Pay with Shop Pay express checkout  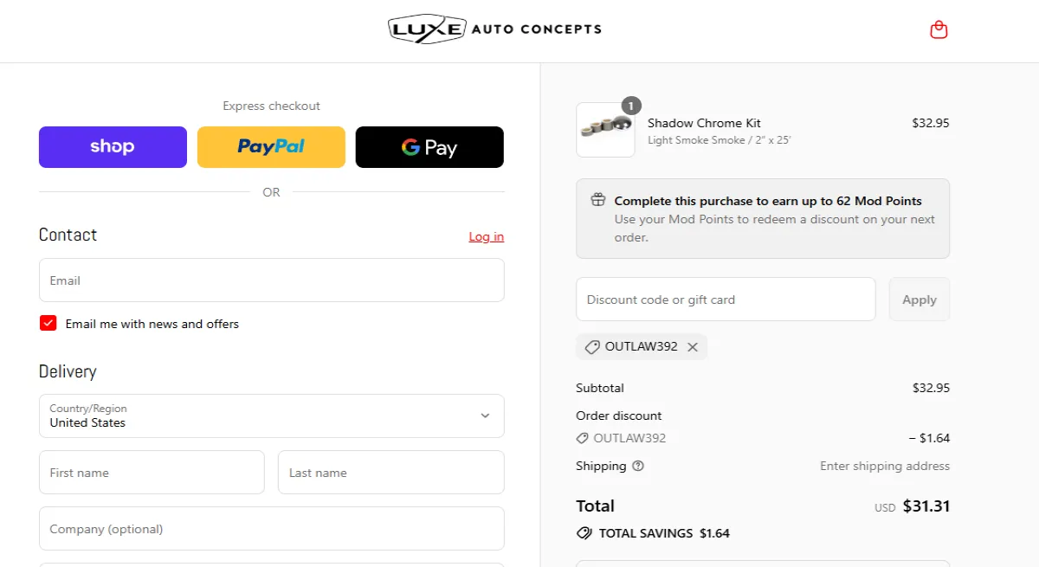(x=113, y=147)
